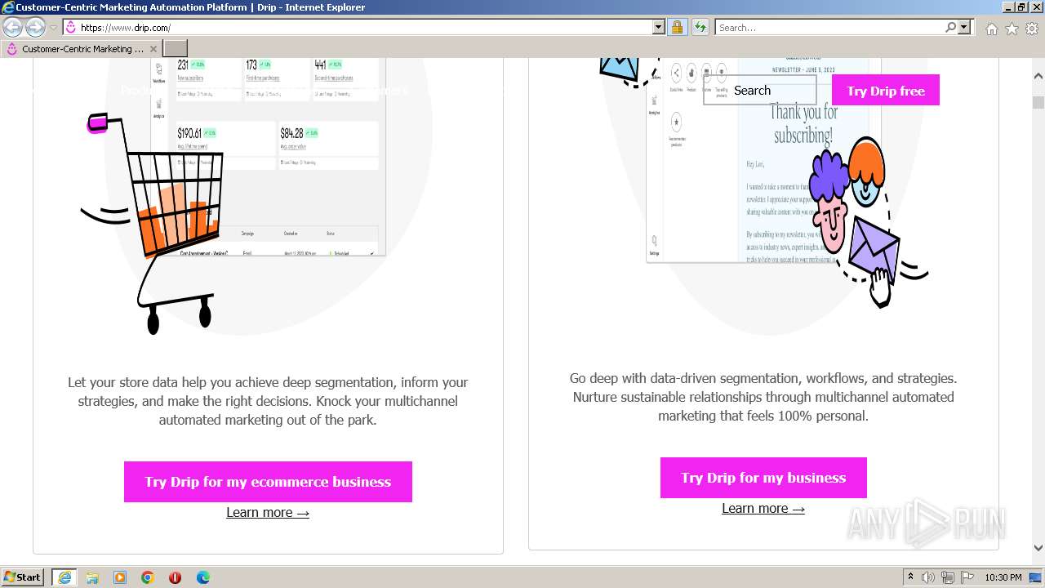Open the network tray icon

click(x=949, y=577)
